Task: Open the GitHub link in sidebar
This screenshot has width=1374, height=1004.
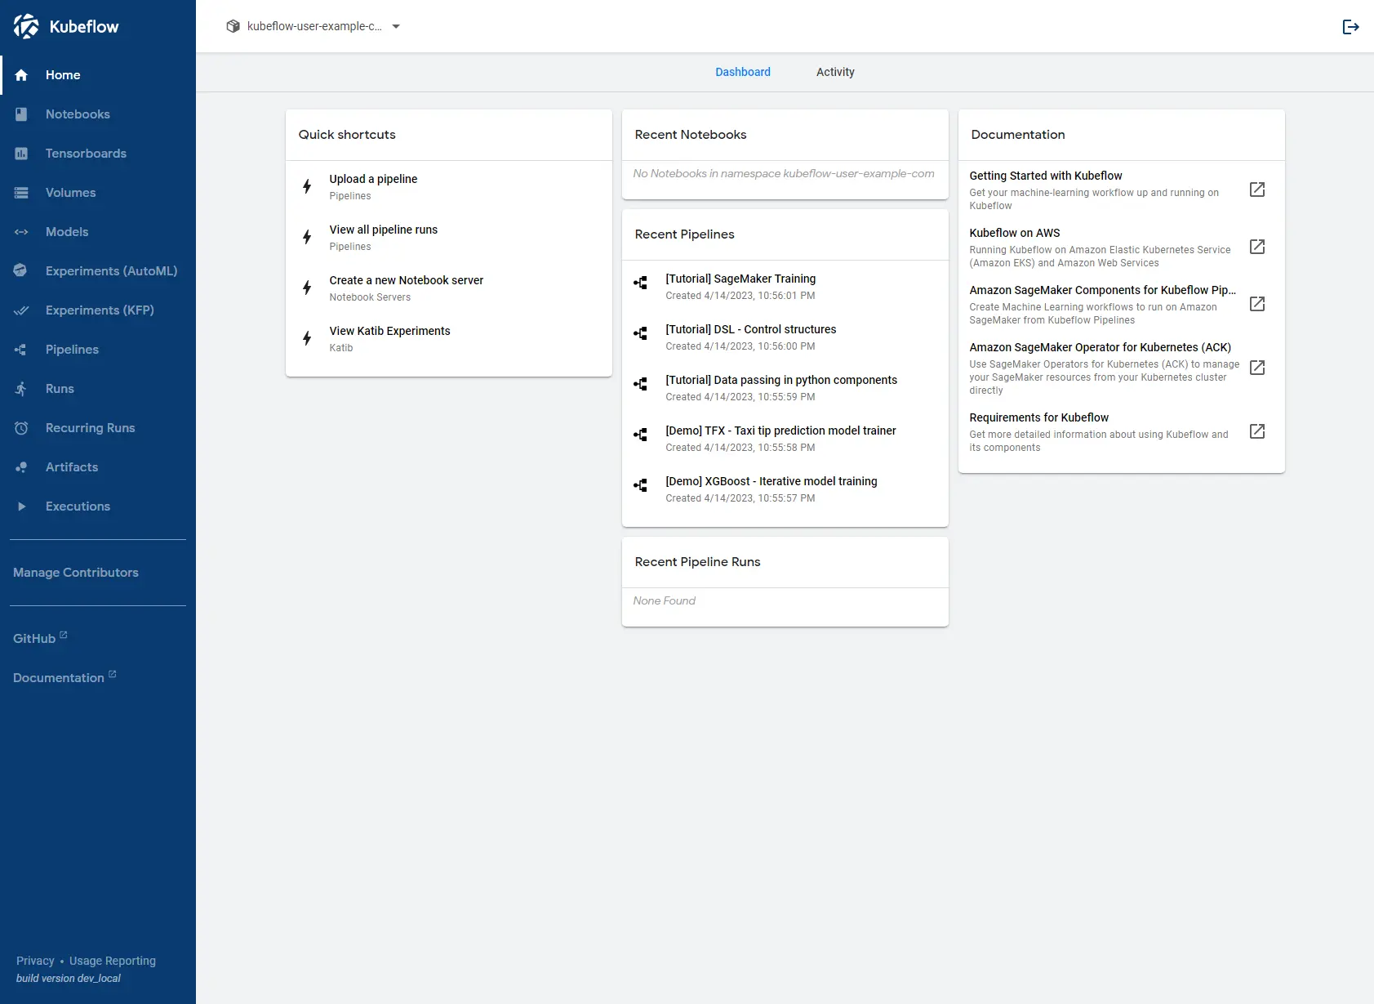Action: pyautogui.click(x=40, y=638)
